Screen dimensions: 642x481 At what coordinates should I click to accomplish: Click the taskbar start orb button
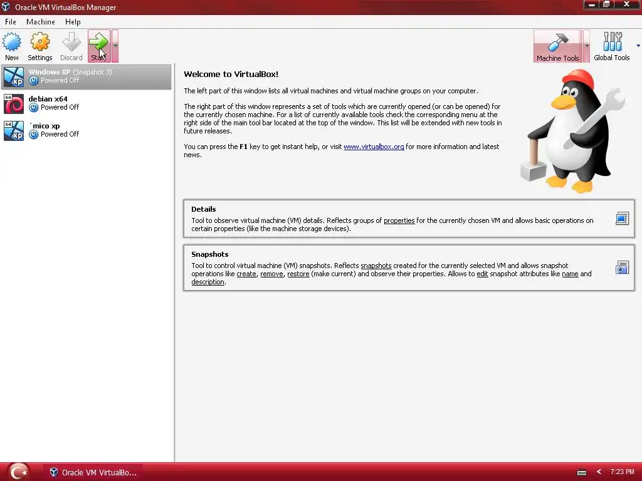tap(18, 472)
